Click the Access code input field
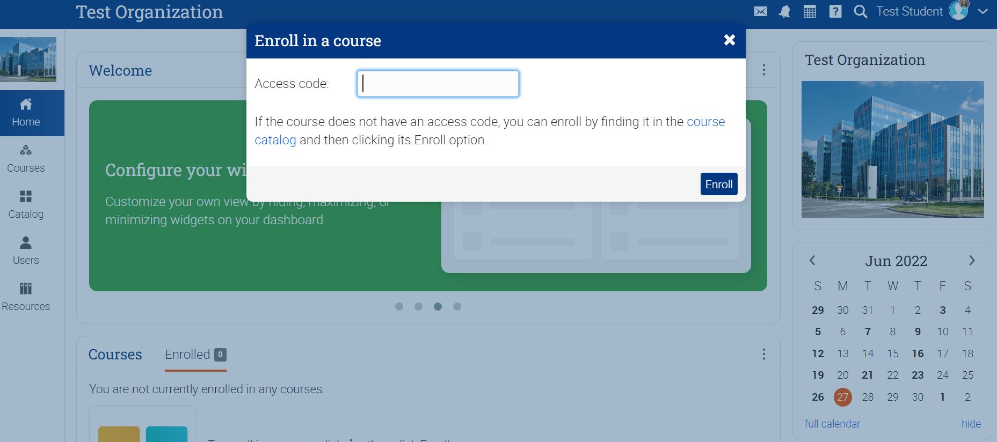This screenshot has height=442, width=997. 438,84
